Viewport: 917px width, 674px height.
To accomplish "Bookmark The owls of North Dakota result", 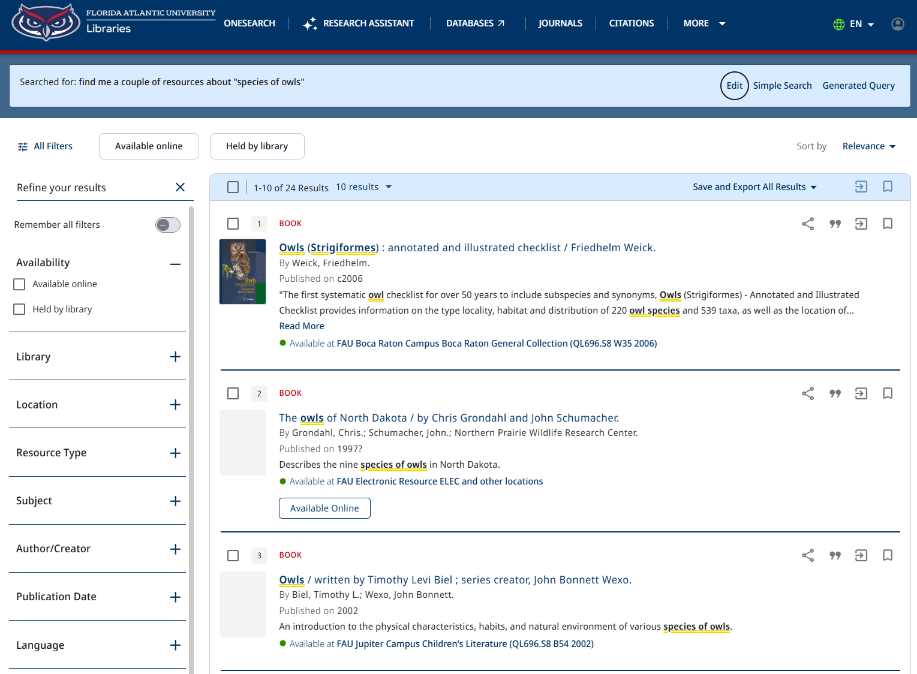I will (x=888, y=393).
